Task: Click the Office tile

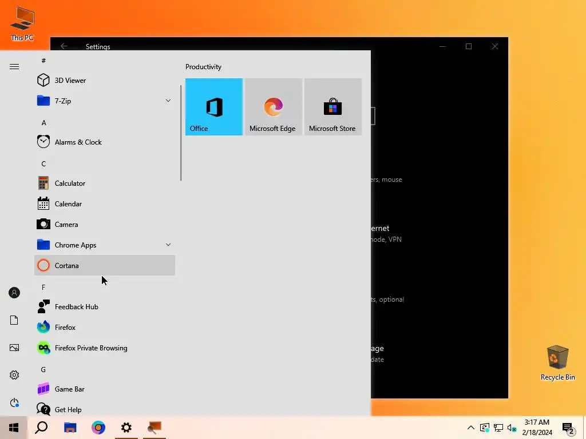Action: [x=214, y=107]
